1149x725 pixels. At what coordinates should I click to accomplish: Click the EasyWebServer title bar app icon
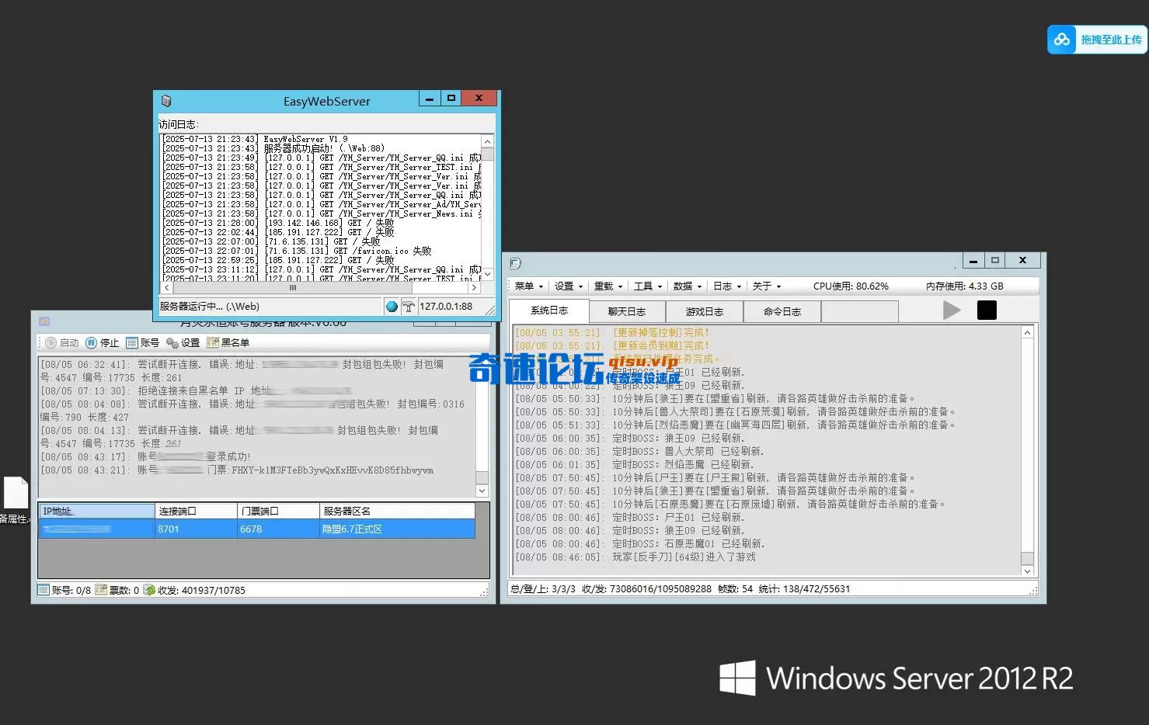[166, 101]
